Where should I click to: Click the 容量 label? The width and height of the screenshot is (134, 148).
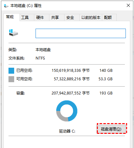(x=20, y=93)
